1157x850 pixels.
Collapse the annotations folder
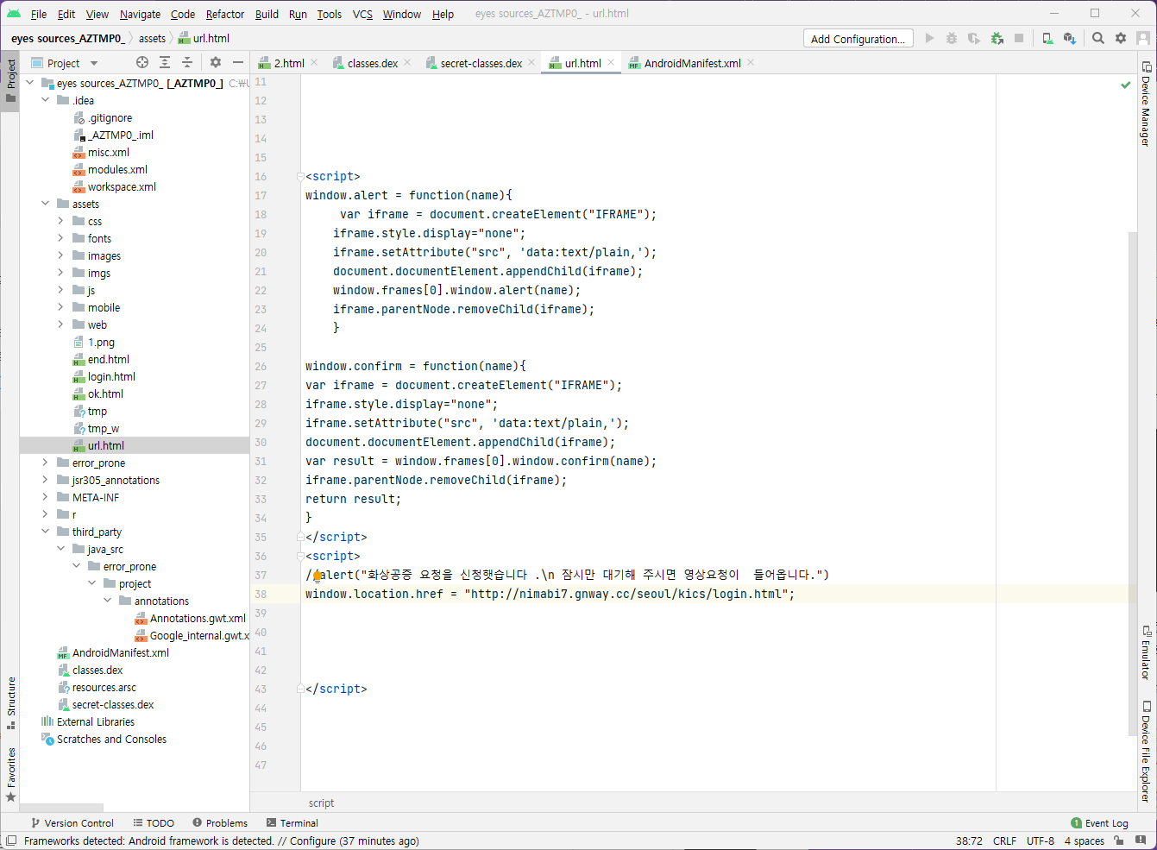[x=107, y=601]
